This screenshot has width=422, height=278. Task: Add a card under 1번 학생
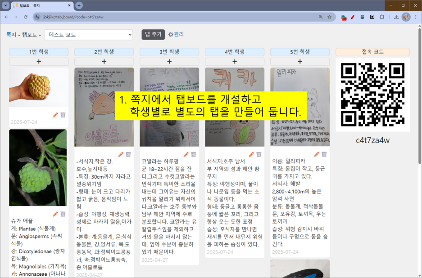tap(39, 62)
